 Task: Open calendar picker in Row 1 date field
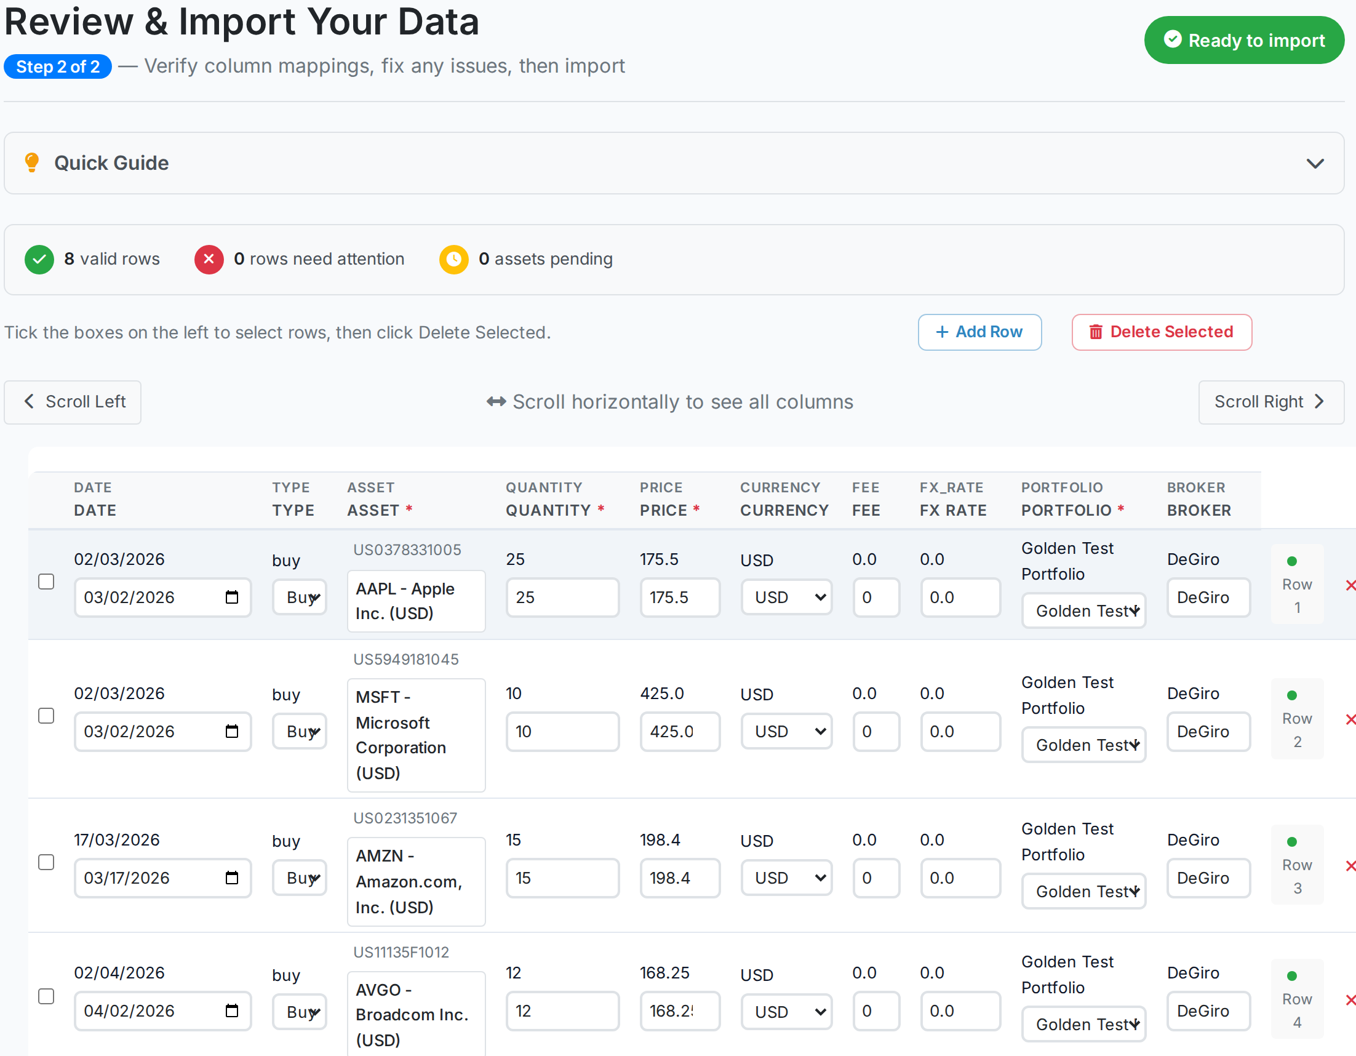point(231,598)
